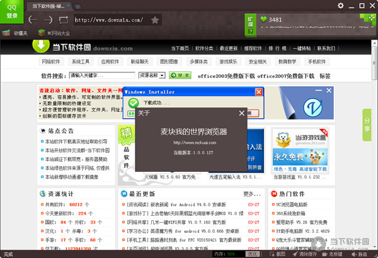Open 排行榜 in the site navigation
The height and width of the screenshot is (258, 378).
pyautogui.click(x=277, y=48)
